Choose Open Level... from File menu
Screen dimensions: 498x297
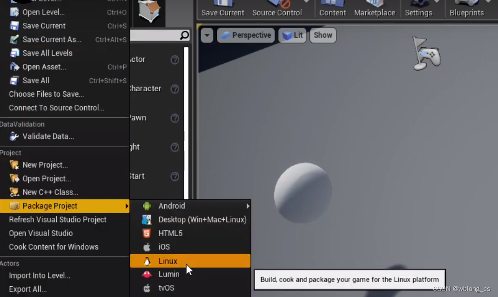(x=65, y=12)
